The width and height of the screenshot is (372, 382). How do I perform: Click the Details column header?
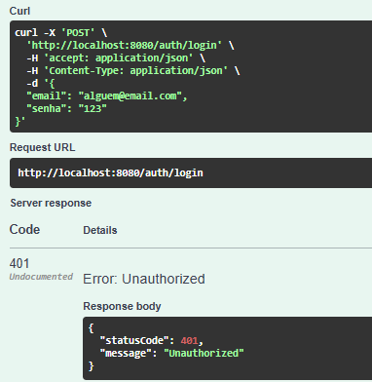point(100,230)
